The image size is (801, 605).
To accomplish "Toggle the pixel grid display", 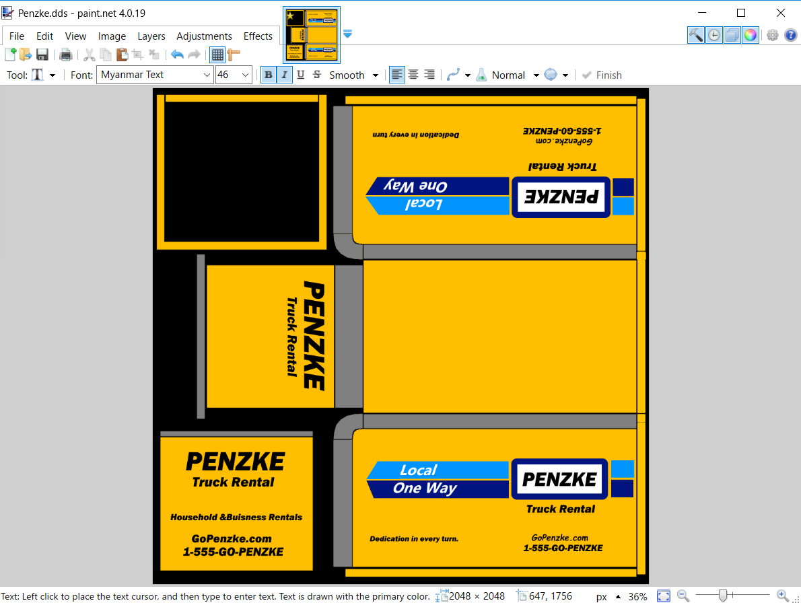I will 217,54.
